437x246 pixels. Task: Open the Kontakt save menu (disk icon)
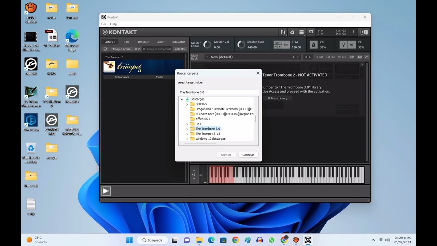[x=283, y=32]
